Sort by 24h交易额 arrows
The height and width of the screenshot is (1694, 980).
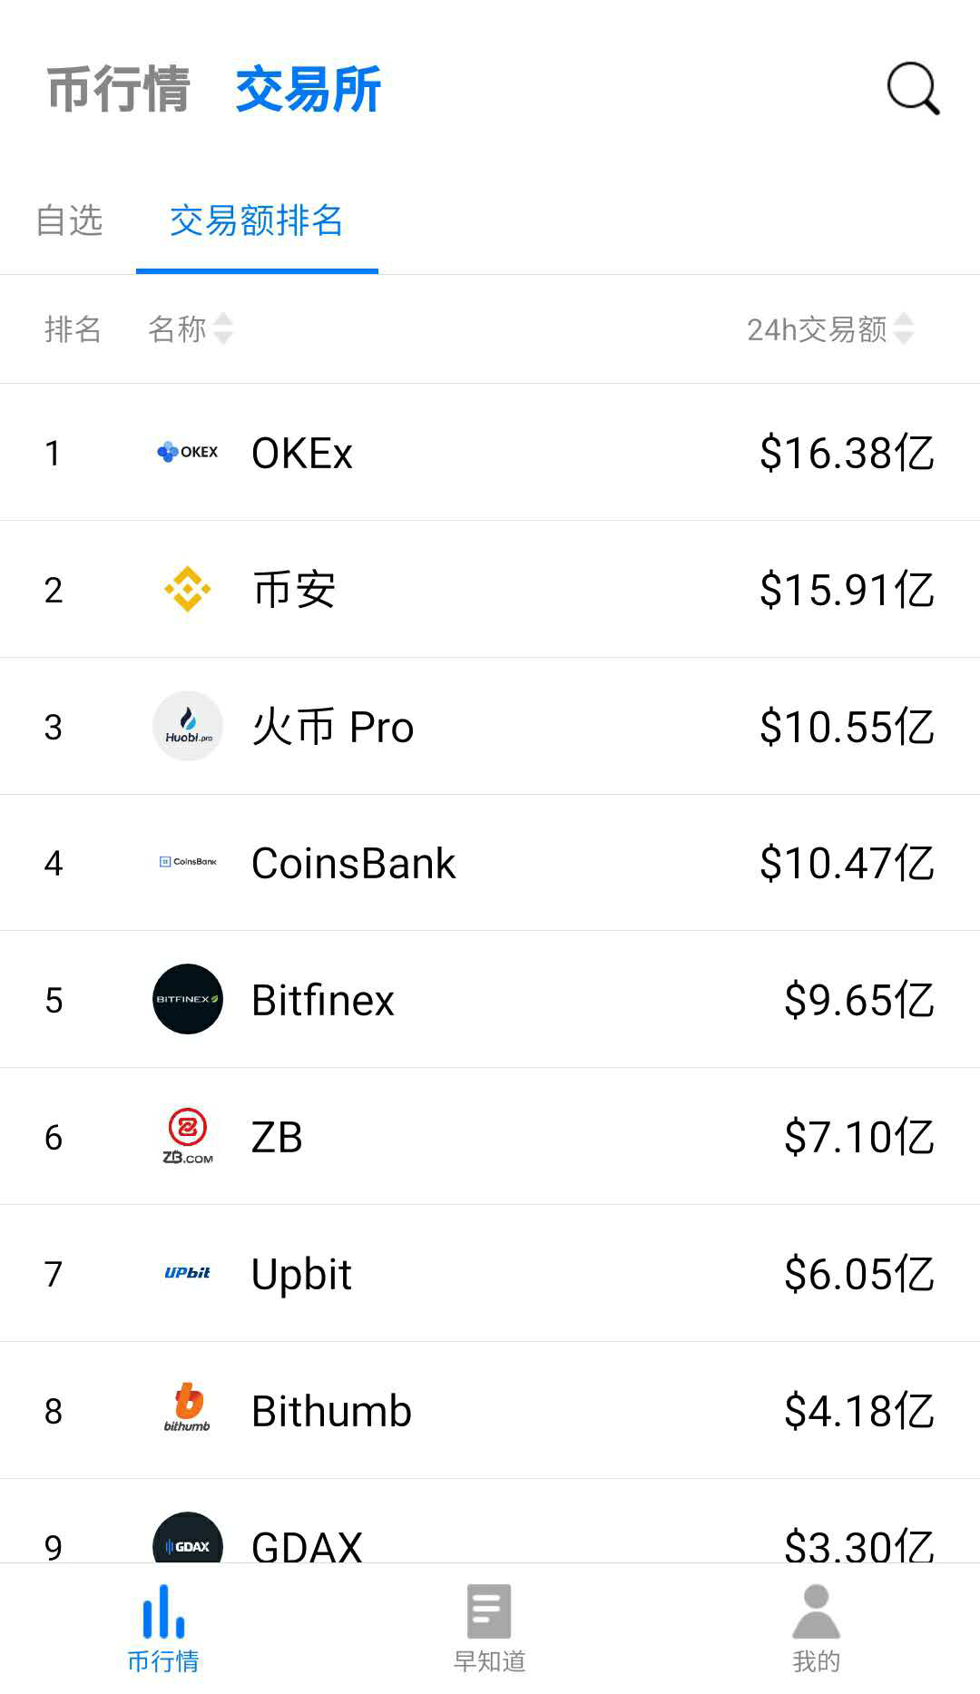pos(903,328)
